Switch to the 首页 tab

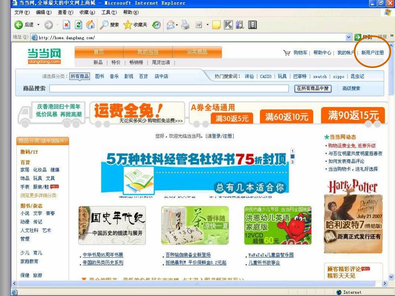[x=99, y=52]
